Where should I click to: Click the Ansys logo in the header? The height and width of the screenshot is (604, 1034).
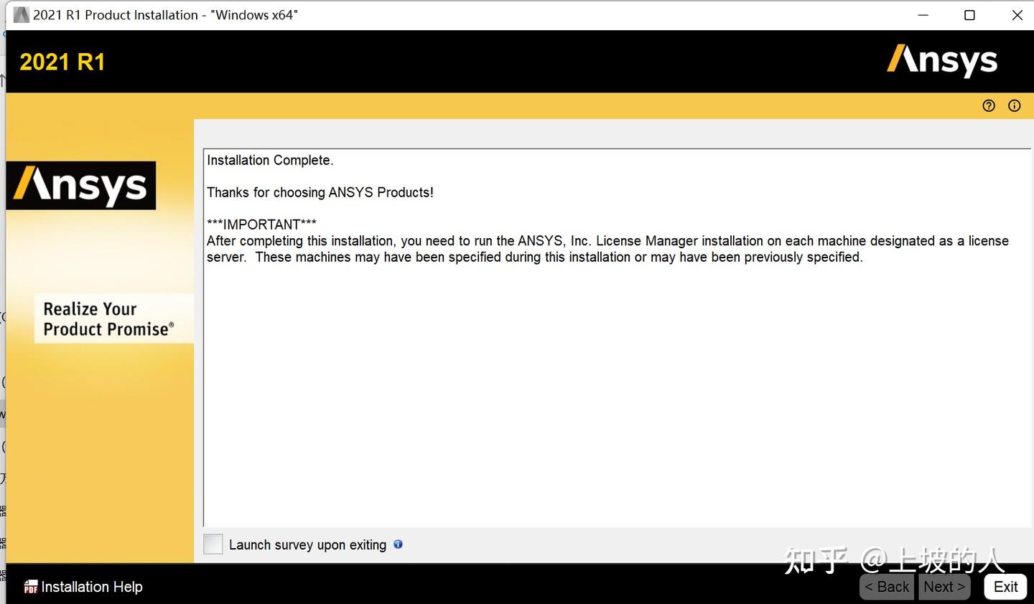tap(942, 61)
